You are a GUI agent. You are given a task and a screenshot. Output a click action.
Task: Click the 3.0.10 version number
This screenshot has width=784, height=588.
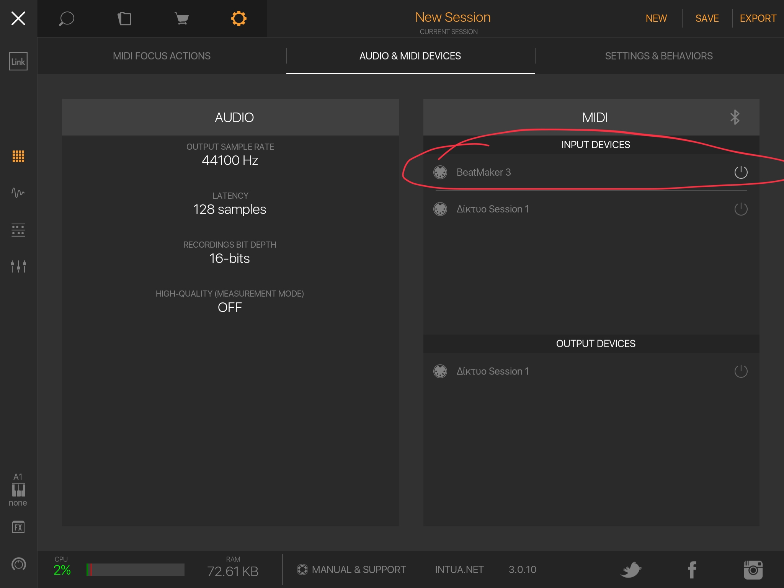pos(523,570)
